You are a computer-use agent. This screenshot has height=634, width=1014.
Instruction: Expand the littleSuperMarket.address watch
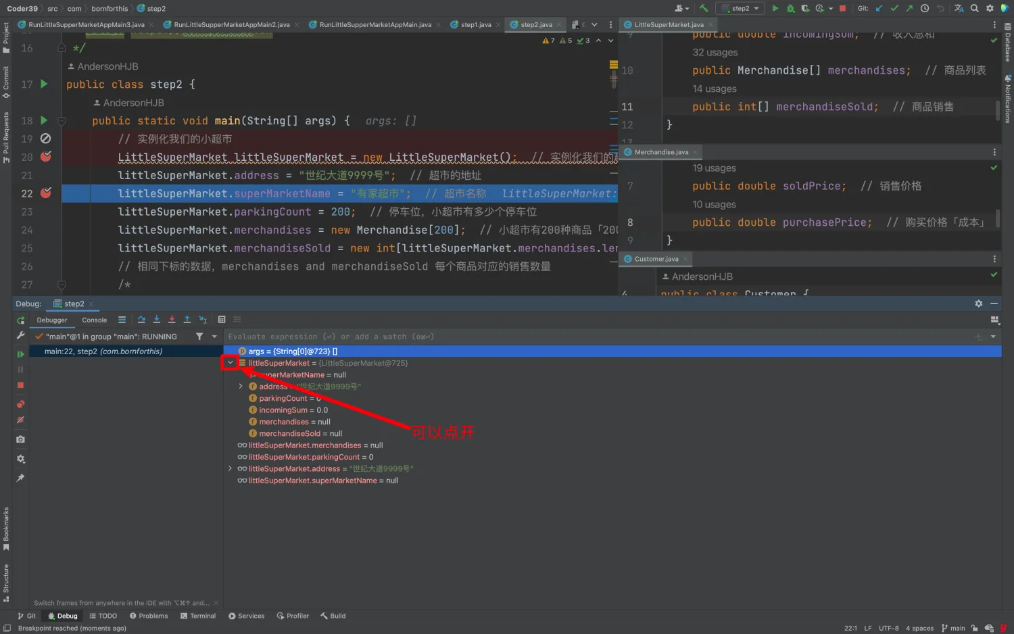(231, 468)
